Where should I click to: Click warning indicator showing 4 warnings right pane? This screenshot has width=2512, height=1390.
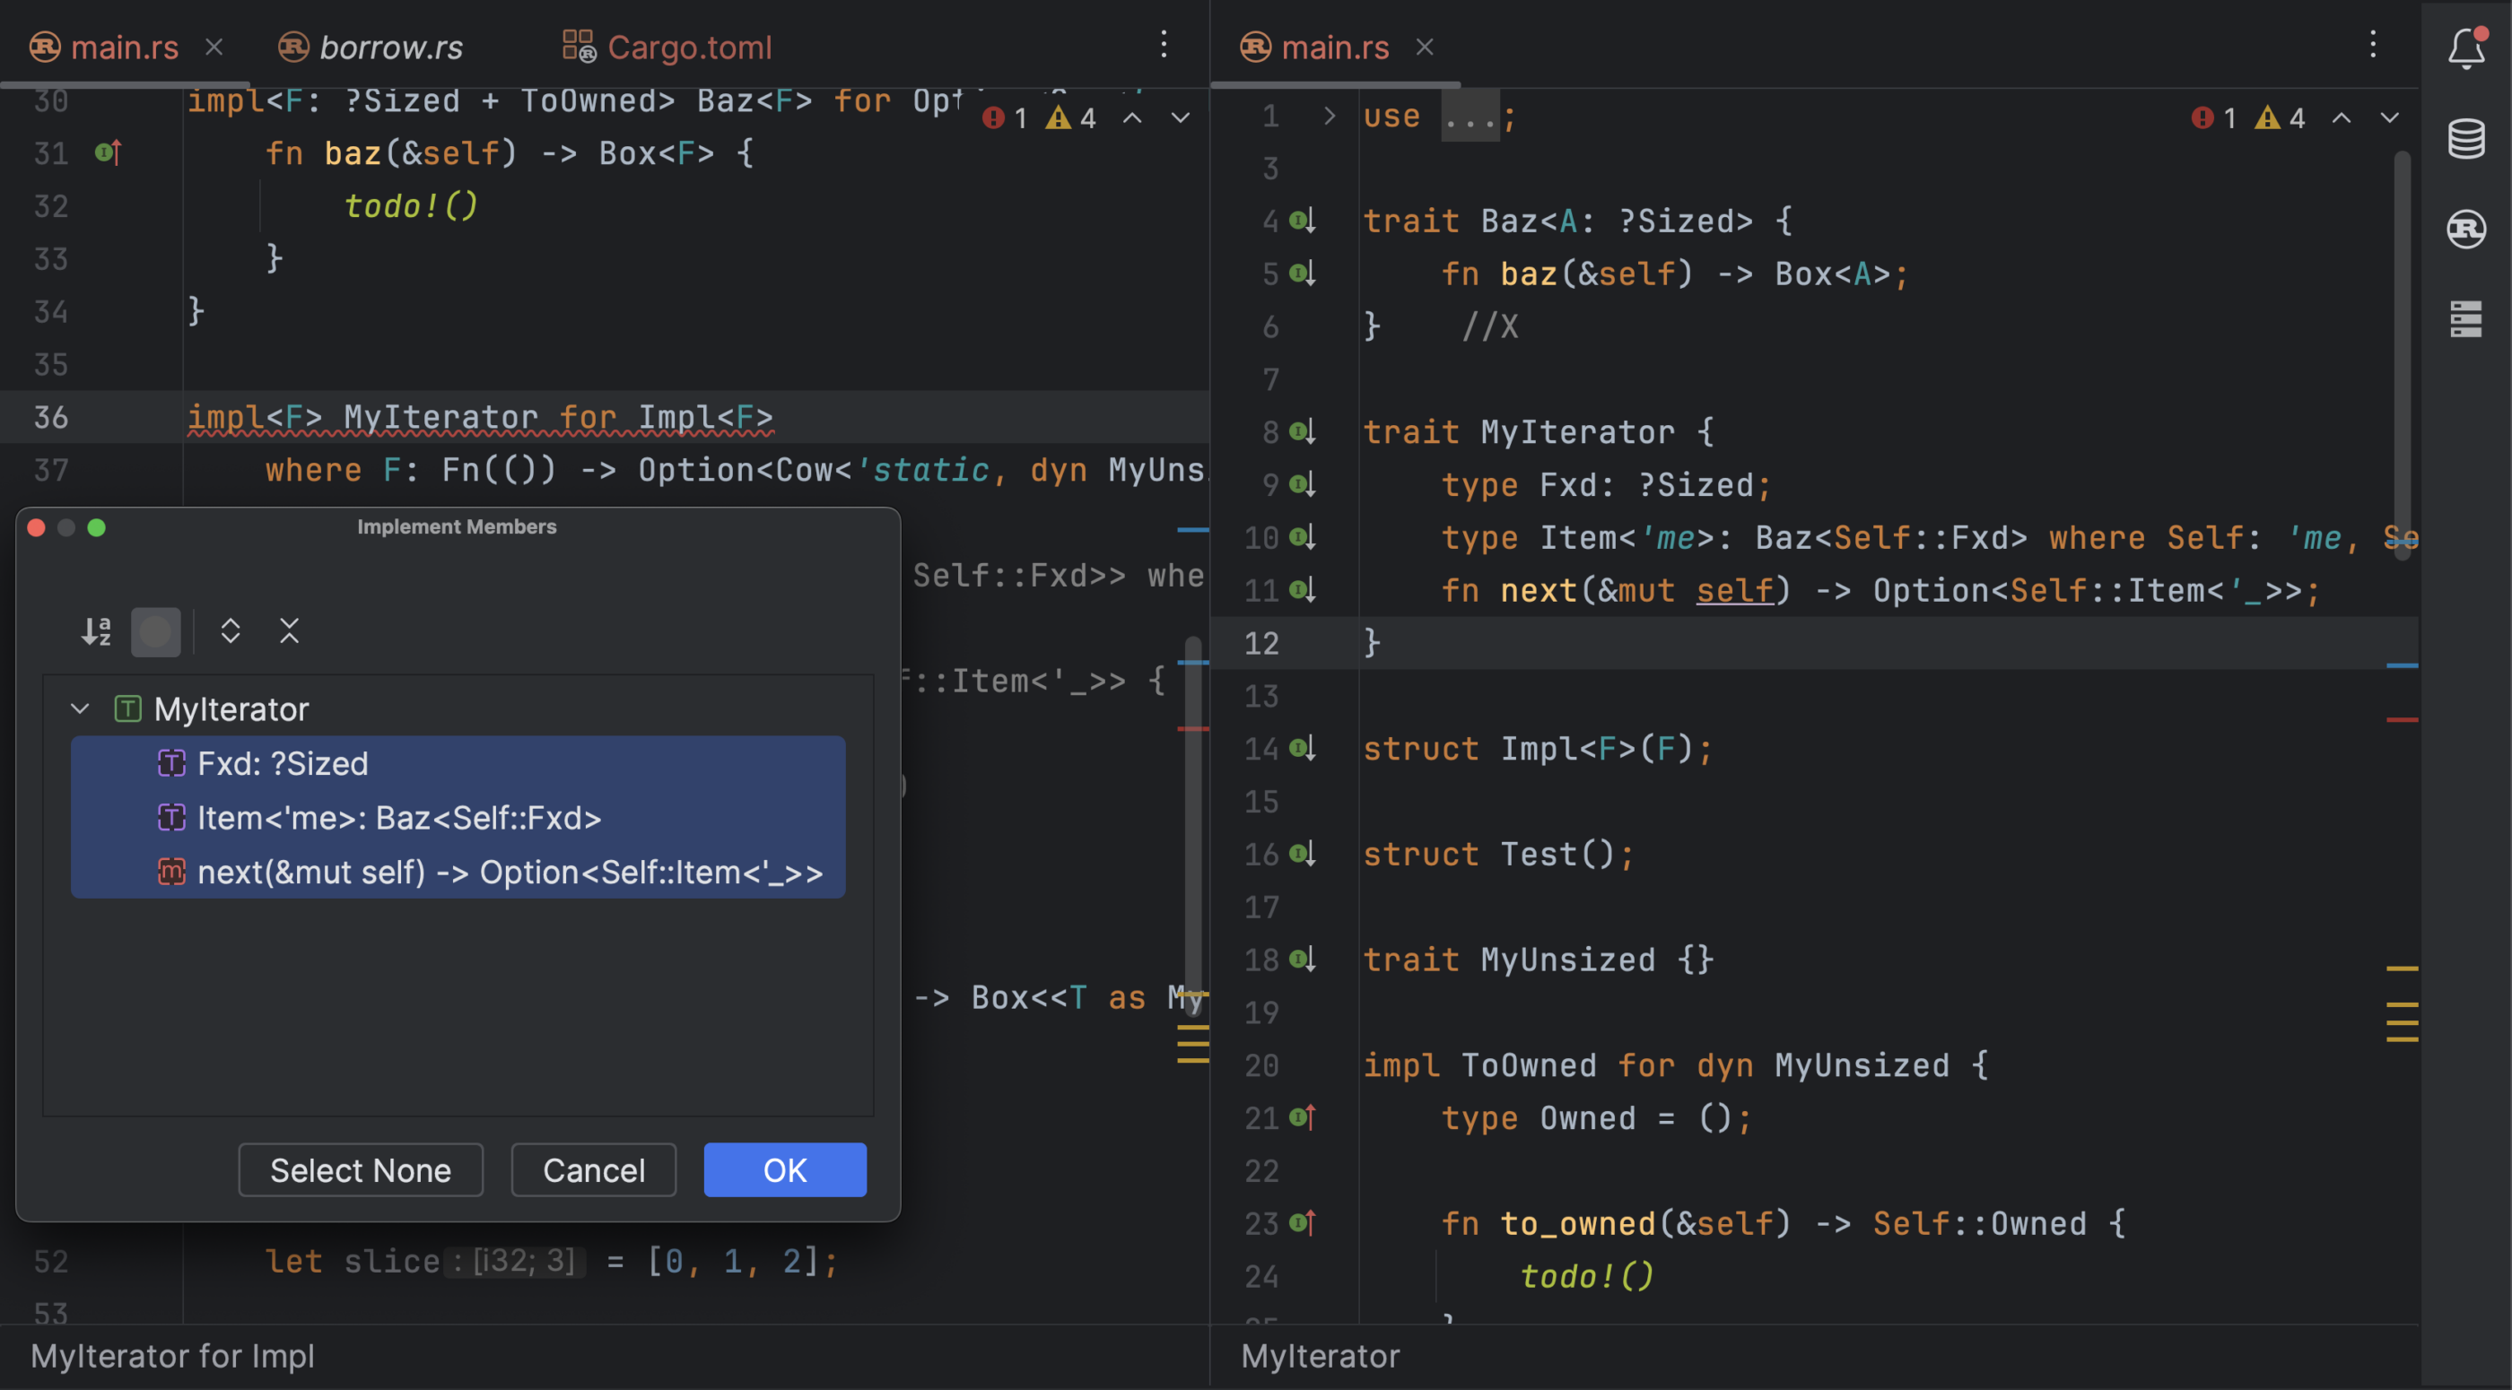2281,115
